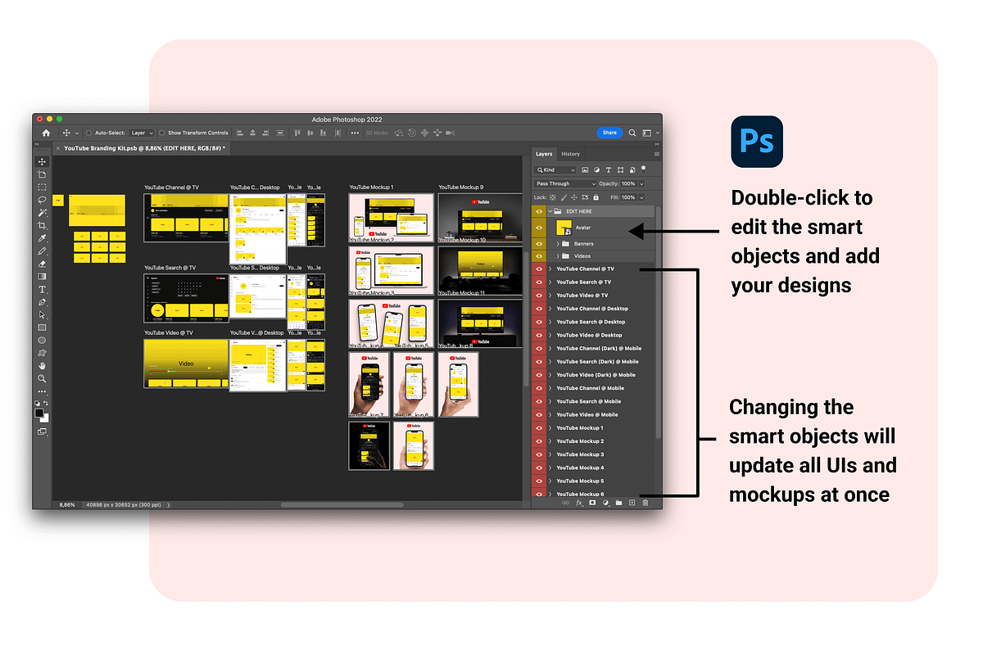Click the YouTube Mockup 1 artboard thumbnail

click(x=391, y=217)
